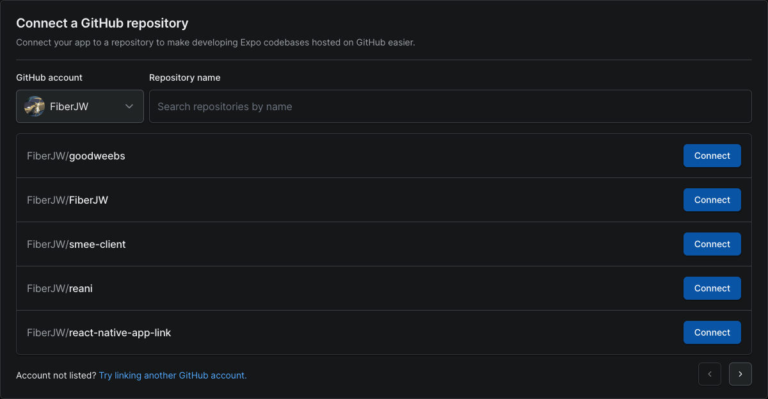
Task: Connect the react-native-app-link repository
Action: pos(712,332)
